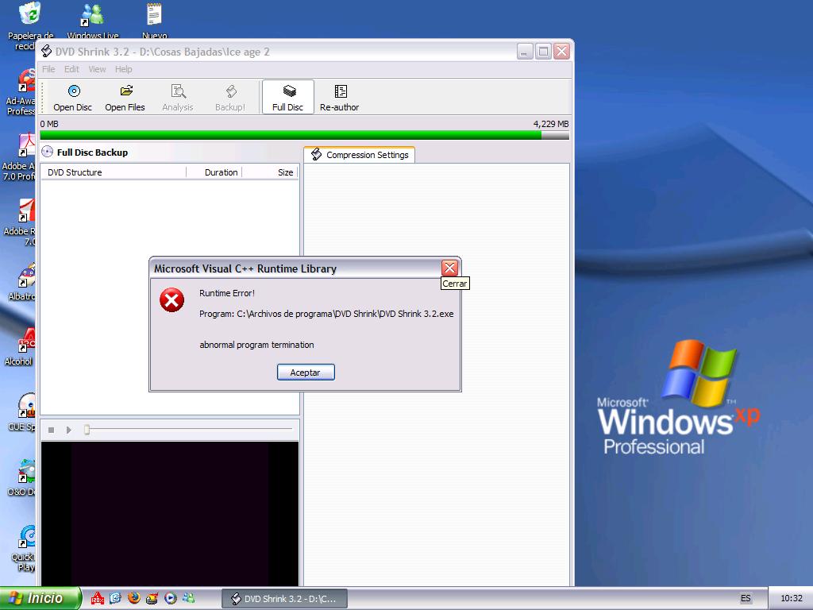Click the taskbar clock showing 10:32
813x610 pixels.
tap(792, 598)
